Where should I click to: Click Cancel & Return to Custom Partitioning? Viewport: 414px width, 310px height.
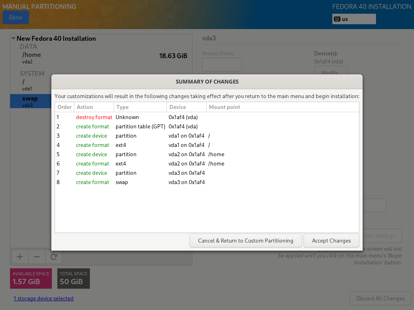coord(245,241)
